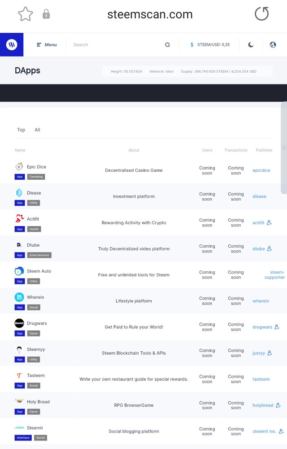Click the user badge icon beside dtube
The height and width of the screenshot is (449, 287).
click(270, 249)
